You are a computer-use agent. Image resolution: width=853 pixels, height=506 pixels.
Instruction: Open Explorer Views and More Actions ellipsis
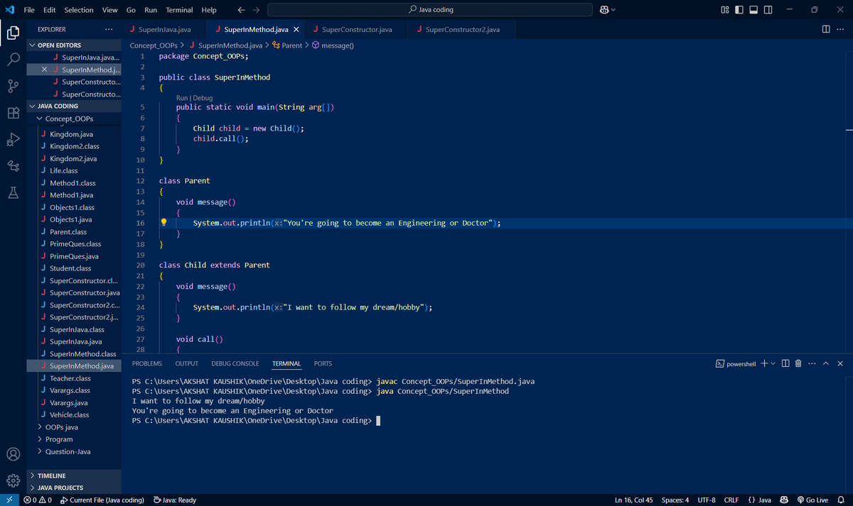pos(108,29)
